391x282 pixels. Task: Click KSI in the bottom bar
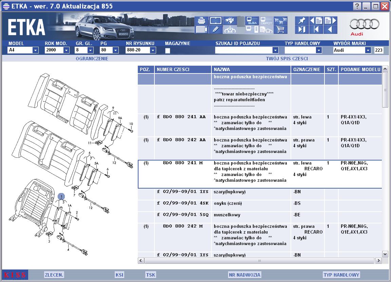[x=119, y=275]
